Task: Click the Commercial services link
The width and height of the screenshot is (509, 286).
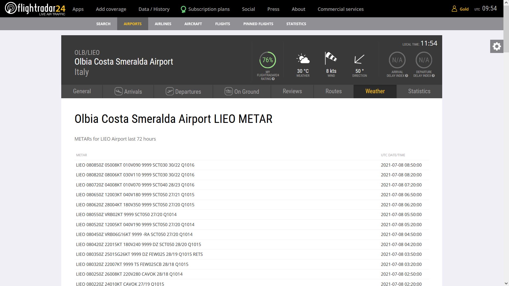Action: click(340, 9)
